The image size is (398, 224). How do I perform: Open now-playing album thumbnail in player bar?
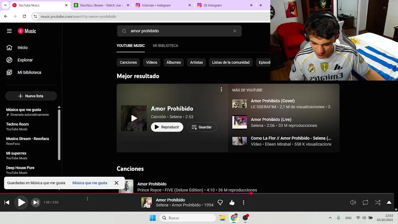pyautogui.click(x=146, y=203)
